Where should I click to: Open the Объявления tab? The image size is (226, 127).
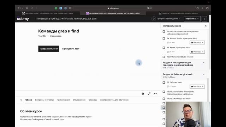pyautogui.click(x=79, y=100)
